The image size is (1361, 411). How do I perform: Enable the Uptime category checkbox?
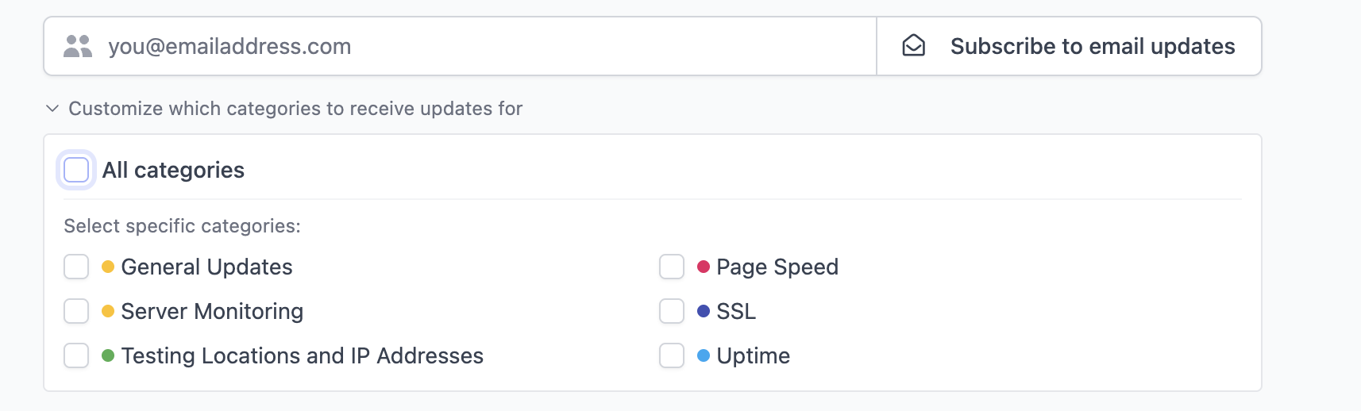coord(672,355)
